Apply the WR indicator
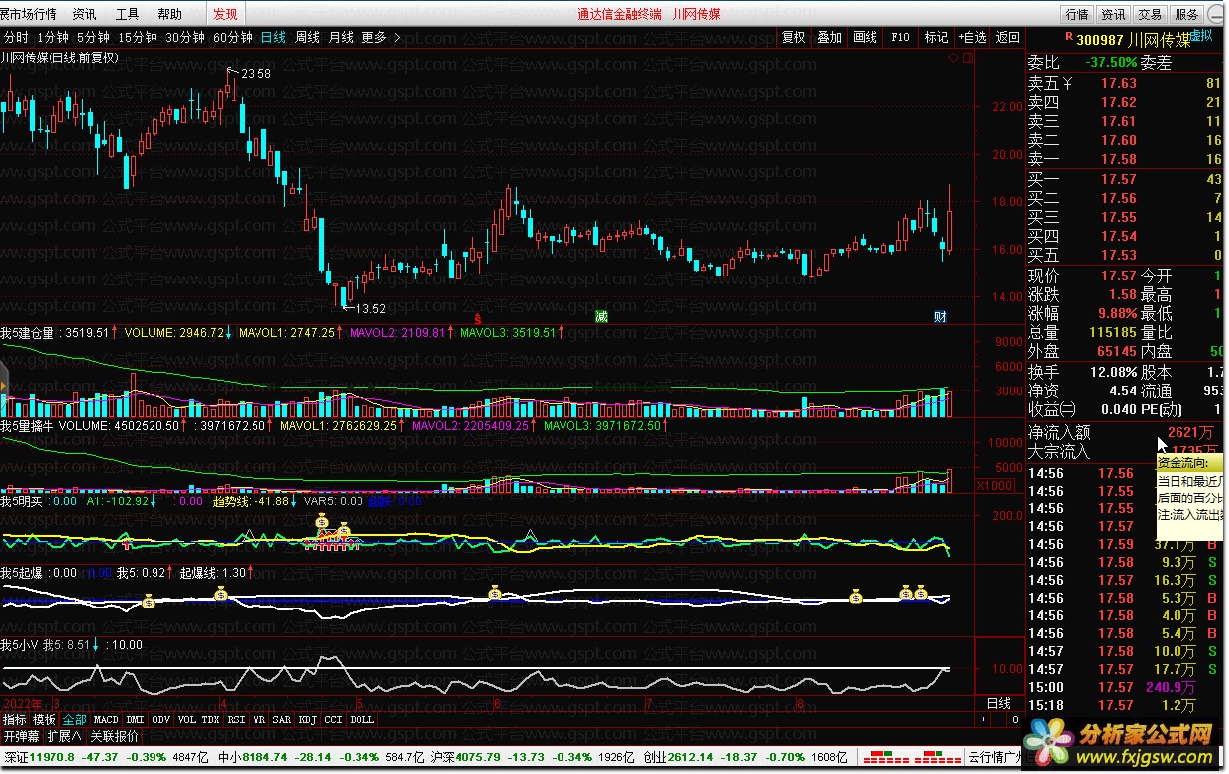The width and height of the screenshot is (1229, 774). 258,719
